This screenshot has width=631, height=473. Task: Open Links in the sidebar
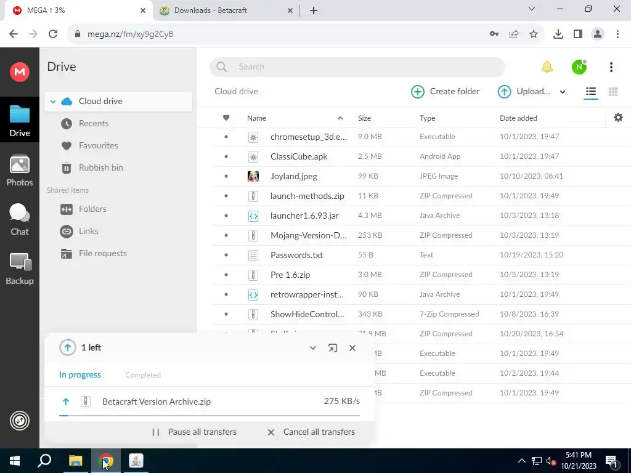click(x=88, y=232)
